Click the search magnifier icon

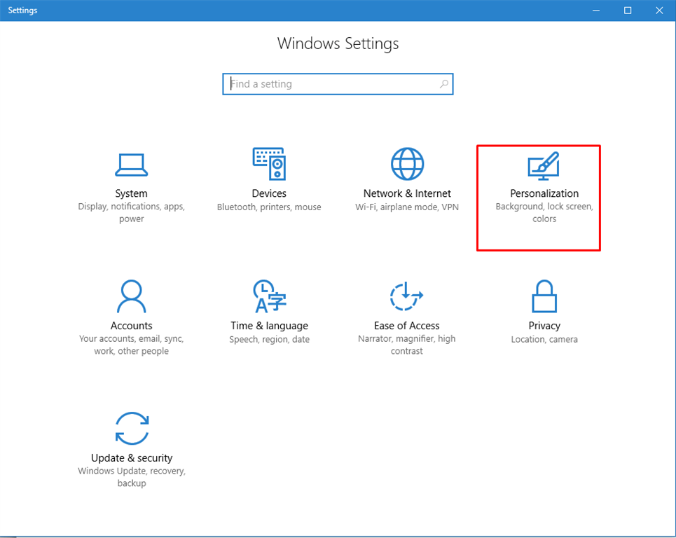coord(444,84)
